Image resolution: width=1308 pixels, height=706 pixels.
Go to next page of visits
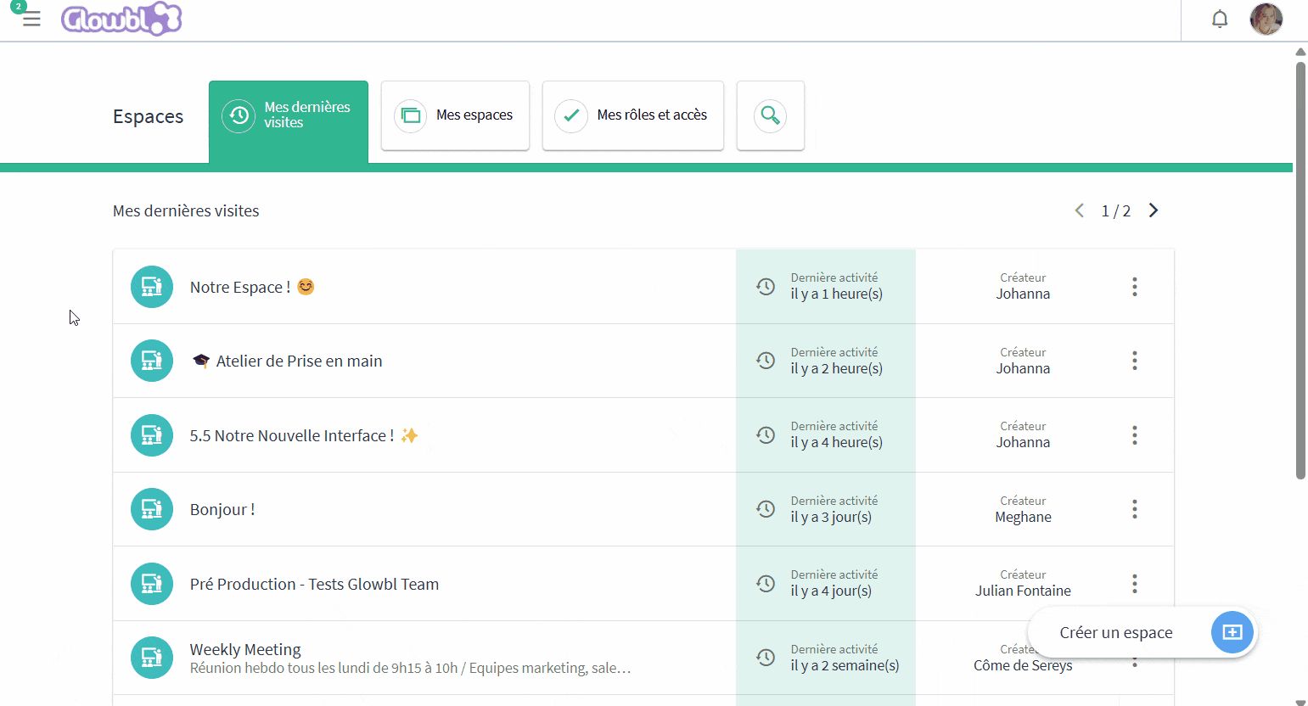1154,210
